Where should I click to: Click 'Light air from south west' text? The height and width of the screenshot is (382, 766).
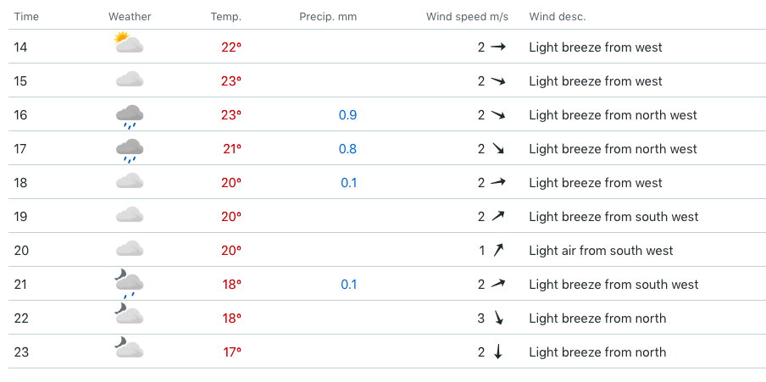pos(601,251)
